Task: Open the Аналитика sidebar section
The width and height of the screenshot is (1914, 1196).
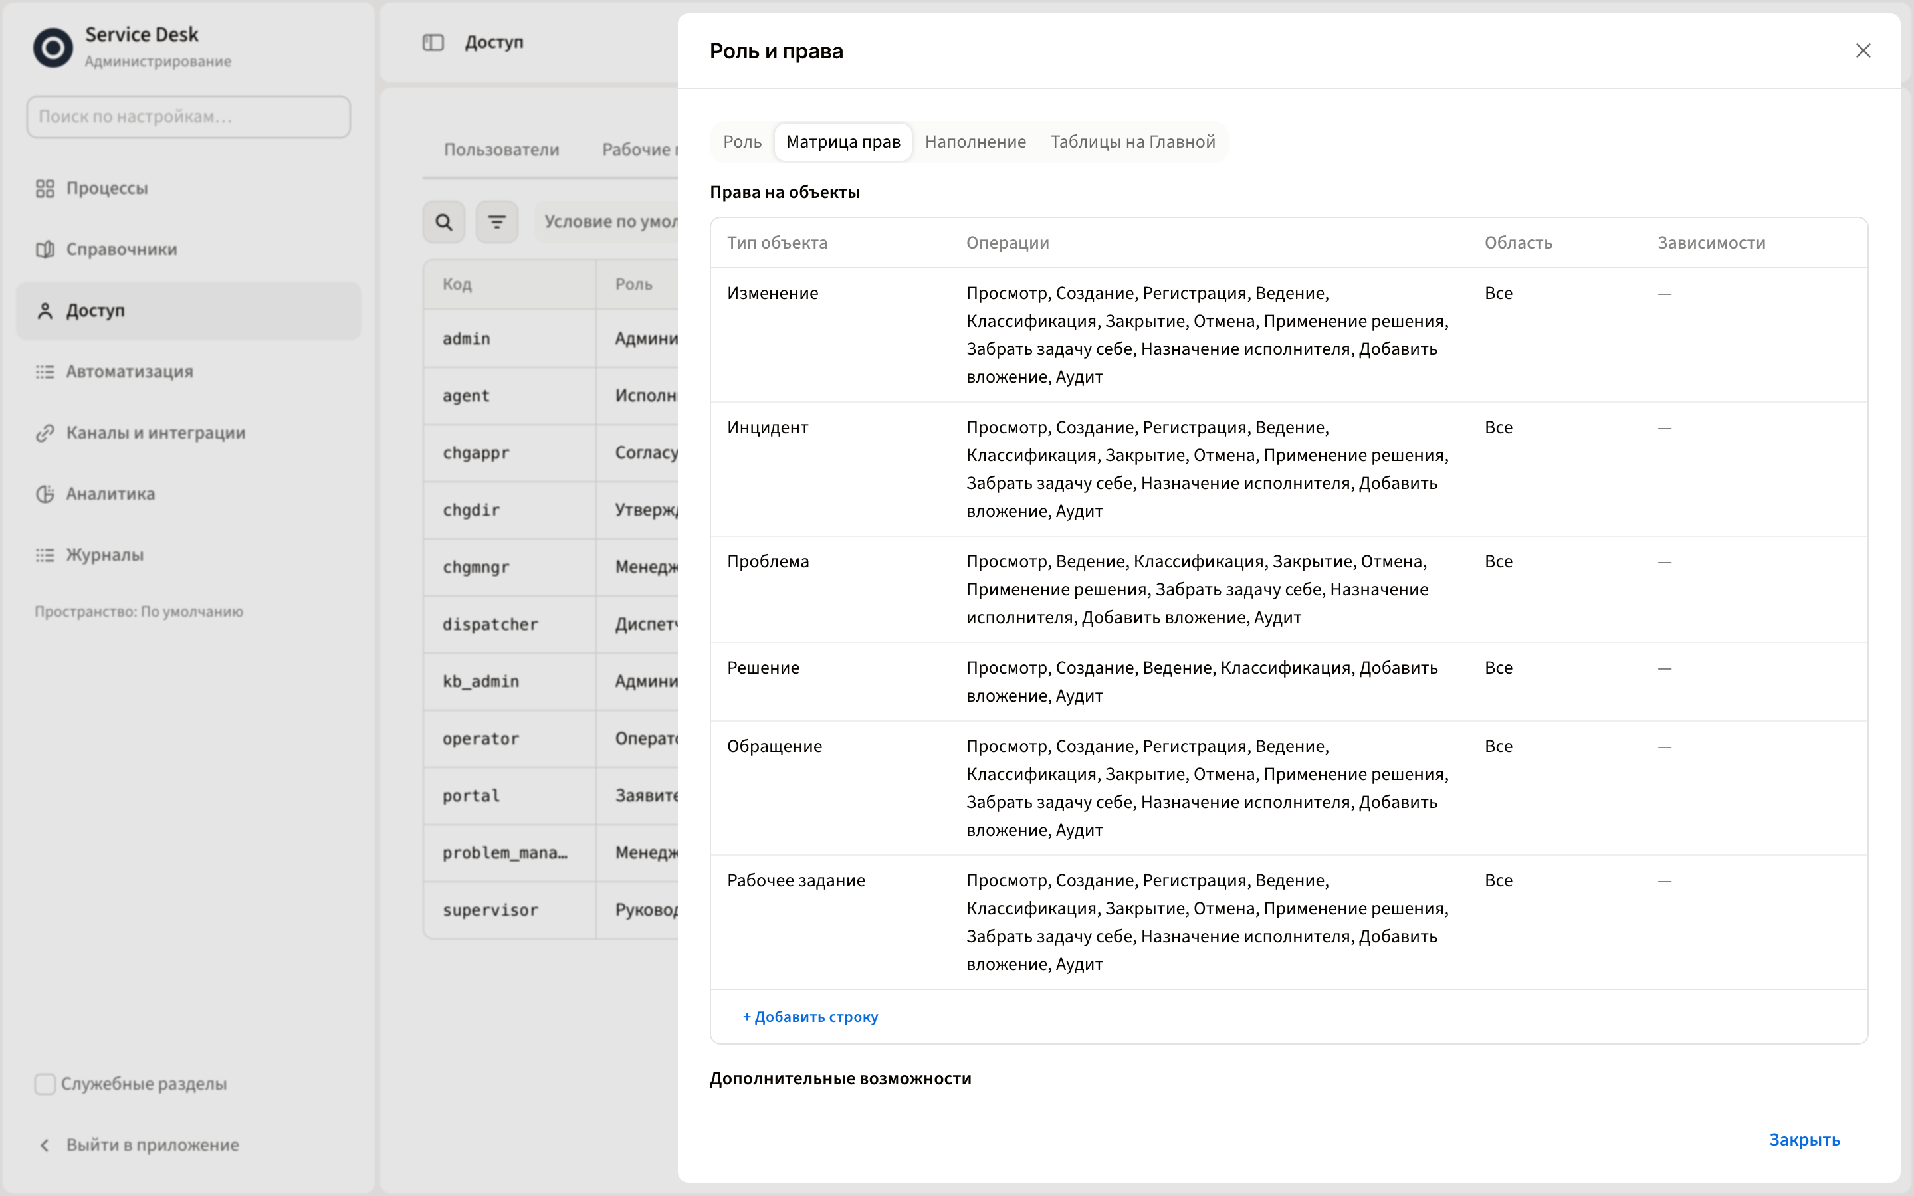Action: [188, 494]
